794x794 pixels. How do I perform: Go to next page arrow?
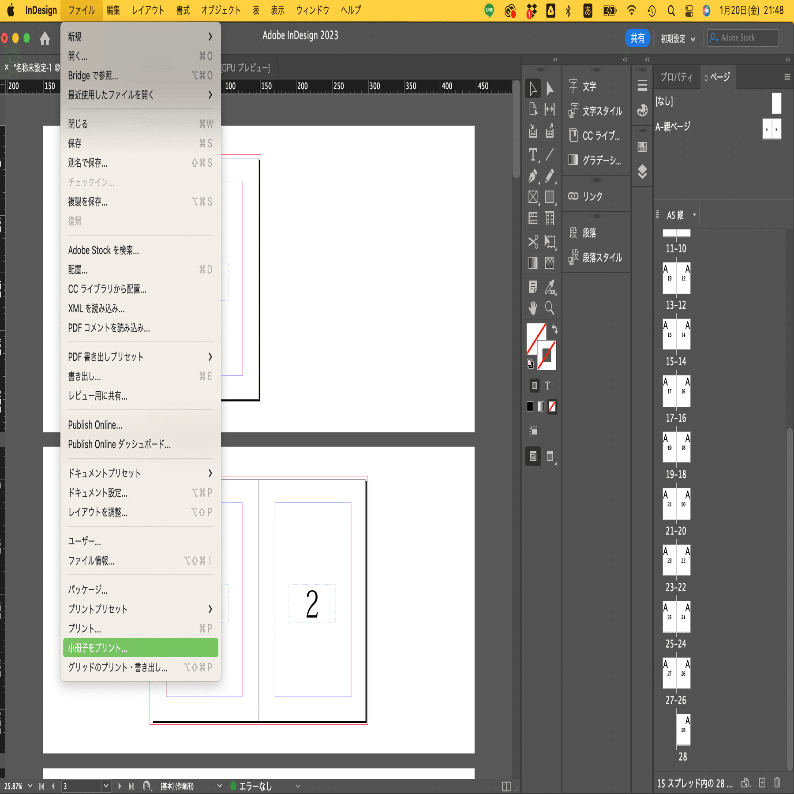[x=120, y=786]
